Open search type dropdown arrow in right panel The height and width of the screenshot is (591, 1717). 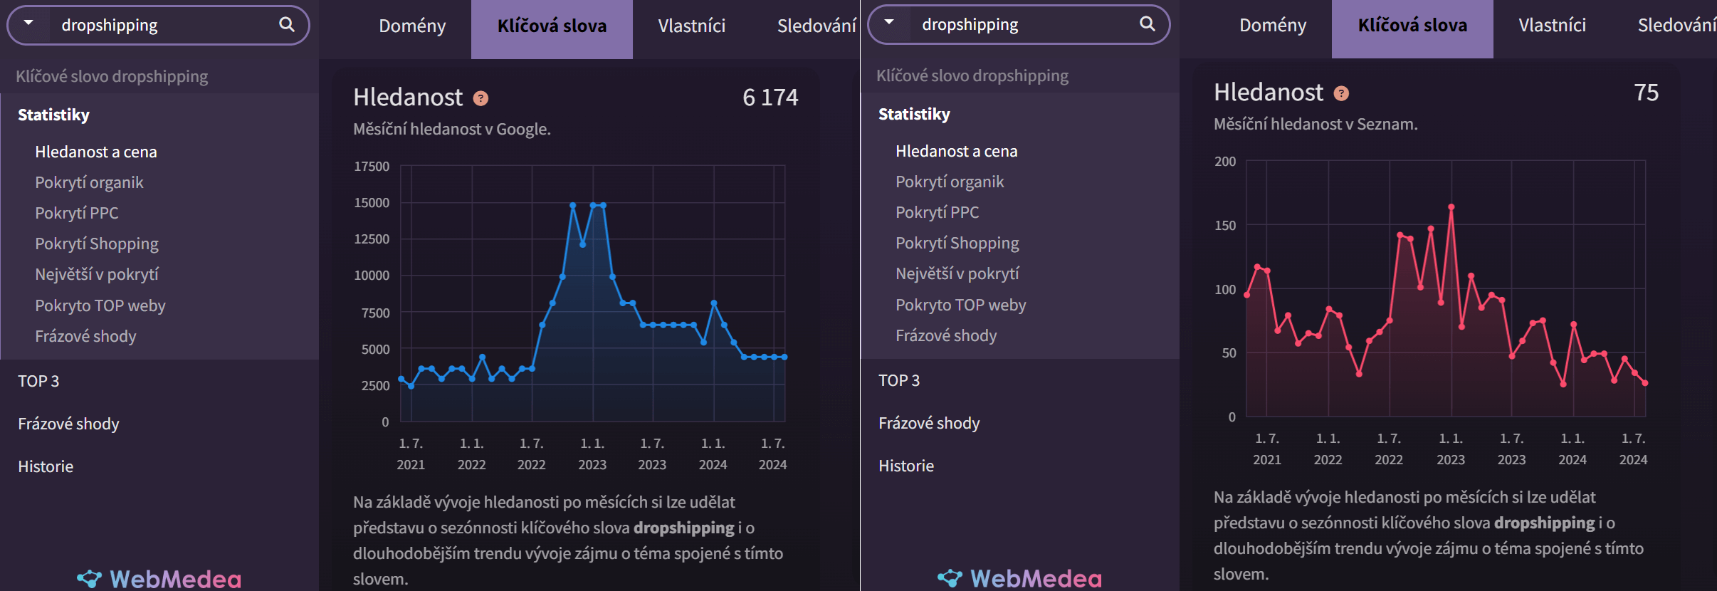(x=889, y=23)
